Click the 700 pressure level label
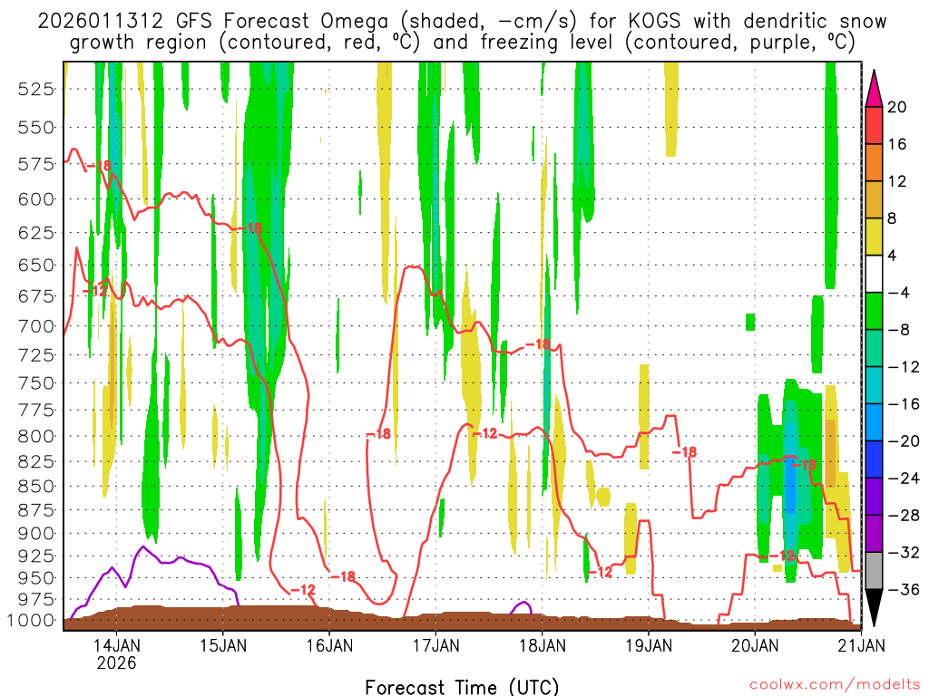The width and height of the screenshot is (929, 696). point(35,326)
